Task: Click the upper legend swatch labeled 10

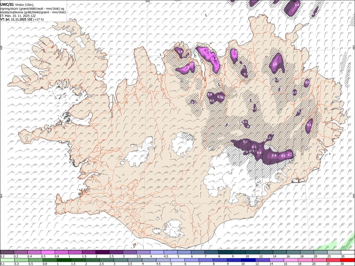Action: [x=252, y=252]
